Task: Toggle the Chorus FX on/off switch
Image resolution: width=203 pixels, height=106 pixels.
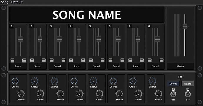Action: coord(173,94)
